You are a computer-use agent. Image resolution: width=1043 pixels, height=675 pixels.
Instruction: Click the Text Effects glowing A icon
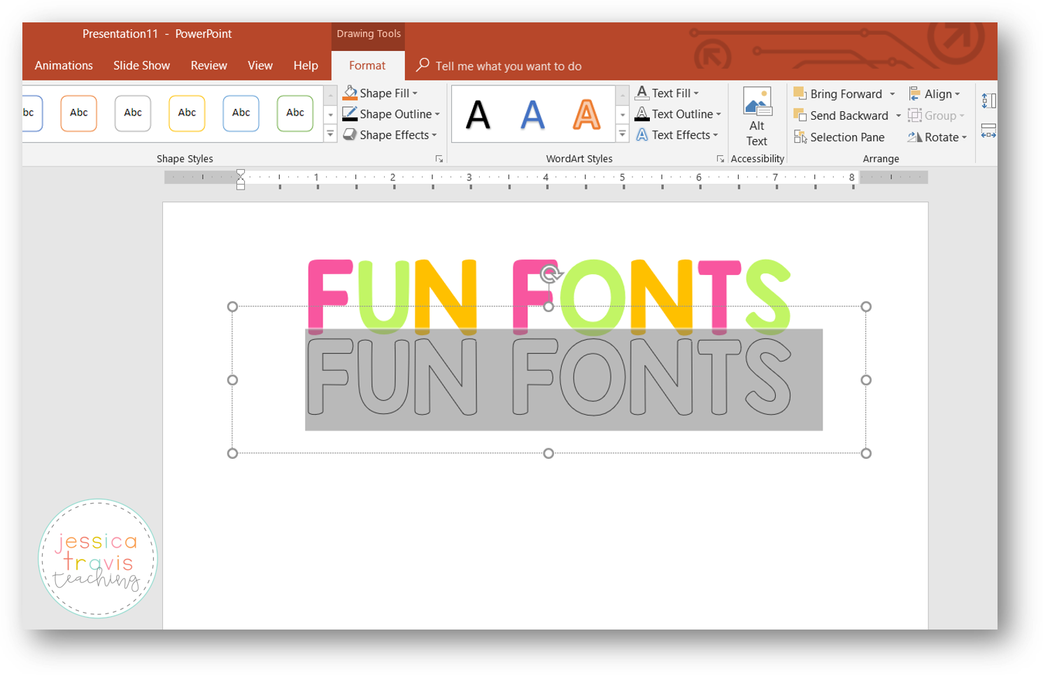(x=641, y=135)
